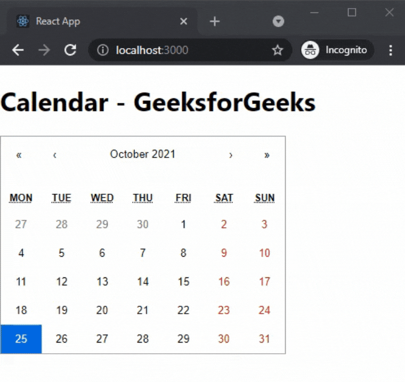Click the site information icon
Screen dimensions: 405x382
[103, 50]
